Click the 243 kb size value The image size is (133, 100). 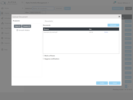91,32
